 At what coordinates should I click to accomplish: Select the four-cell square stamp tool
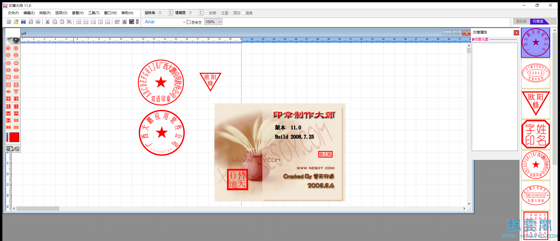[8, 99]
